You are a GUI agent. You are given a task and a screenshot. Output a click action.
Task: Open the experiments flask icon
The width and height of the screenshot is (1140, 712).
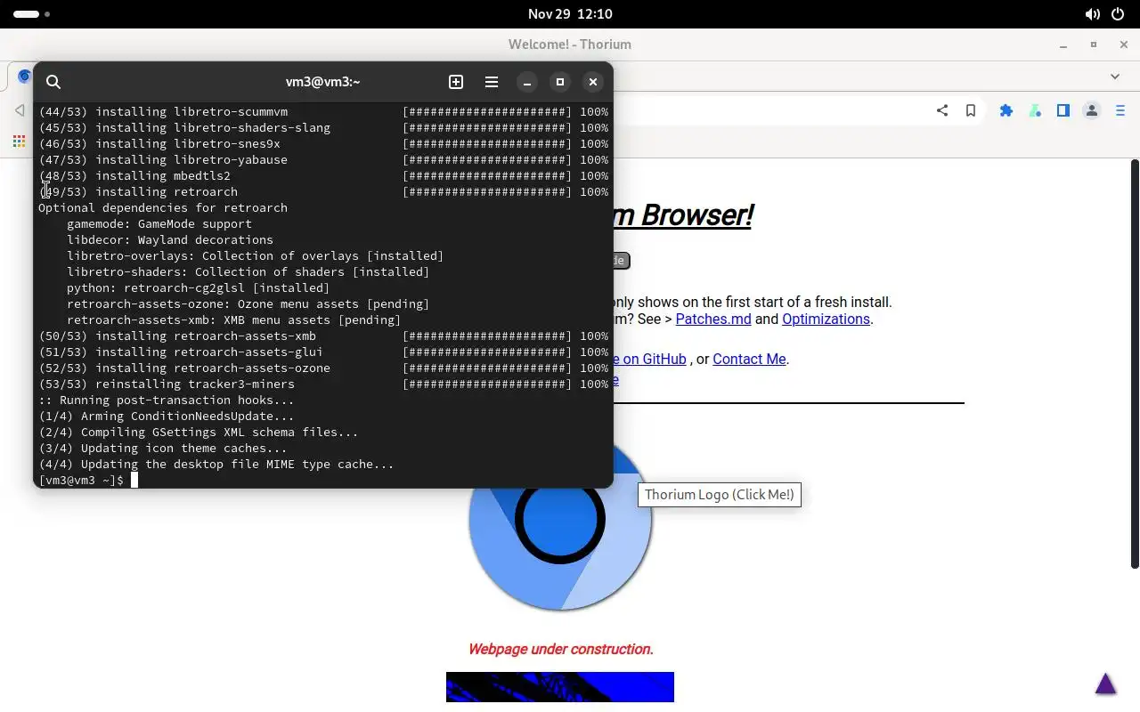(1035, 110)
